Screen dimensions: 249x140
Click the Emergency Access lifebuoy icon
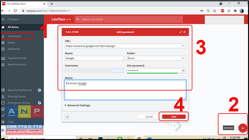click(3, 103)
